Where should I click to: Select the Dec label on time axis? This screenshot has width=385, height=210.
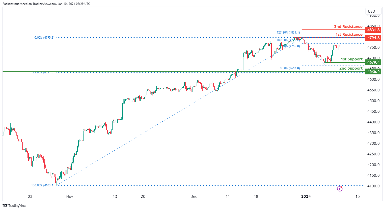pos(194,197)
